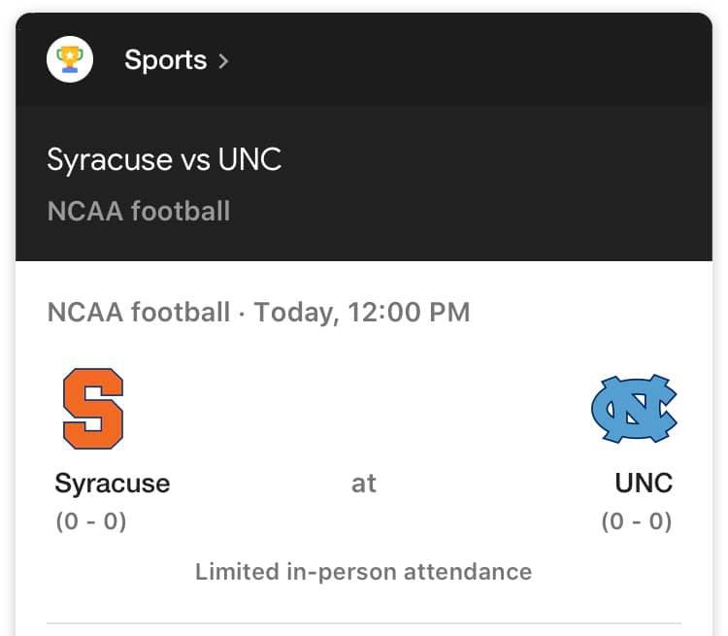This screenshot has width=728, height=636.
Task: Click the "at" text between teams
Action: [363, 483]
